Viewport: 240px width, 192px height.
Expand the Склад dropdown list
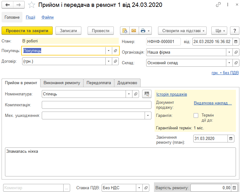(229, 63)
